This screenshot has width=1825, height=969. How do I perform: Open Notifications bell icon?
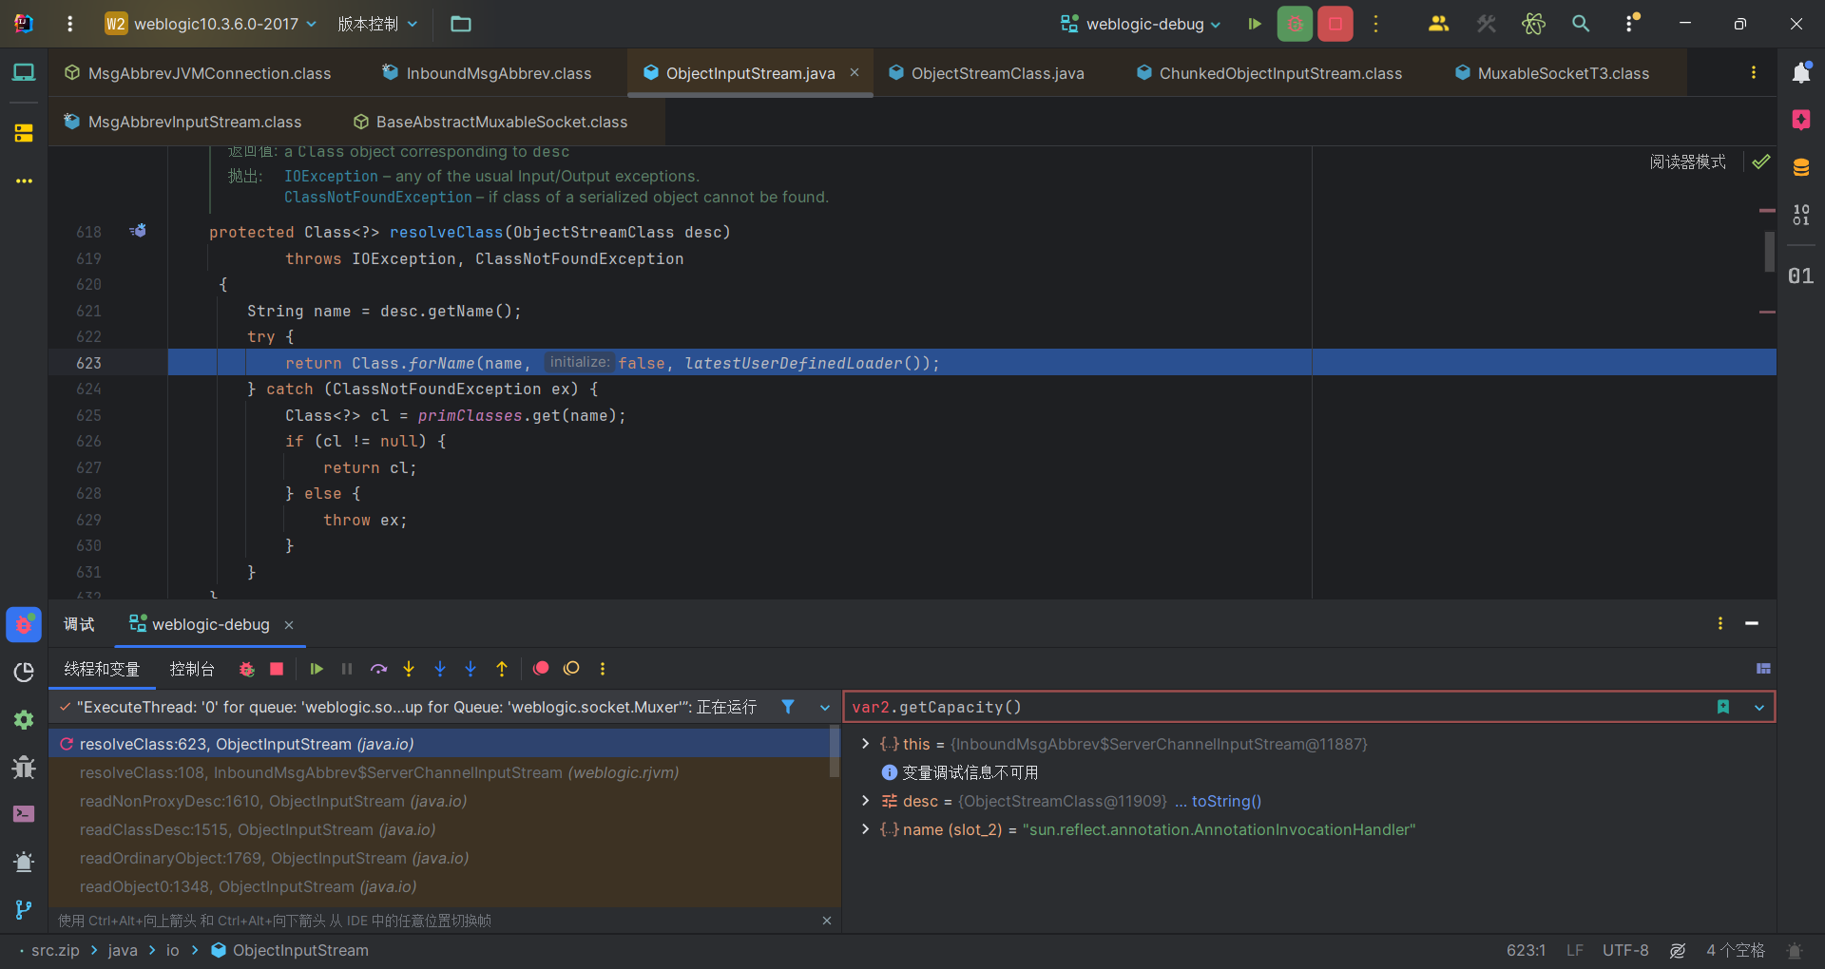[x=1801, y=73]
